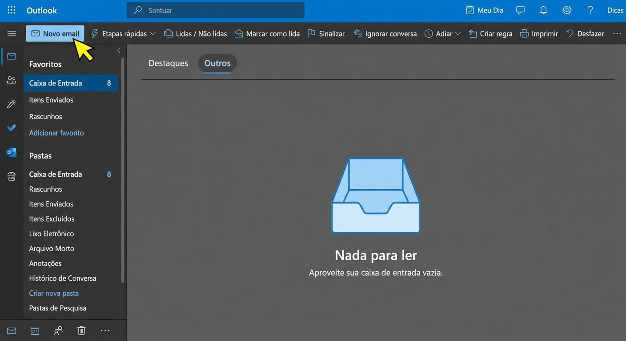Click inside the search field
The width and height of the screenshot is (626, 341).
pyautogui.click(x=215, y=10)
